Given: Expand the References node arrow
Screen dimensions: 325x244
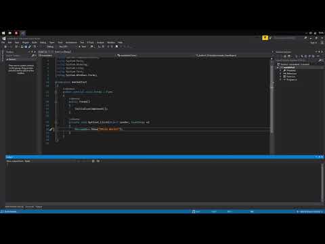Looking at the screenshot, I should pyautogui.click(x=280, y=73).
